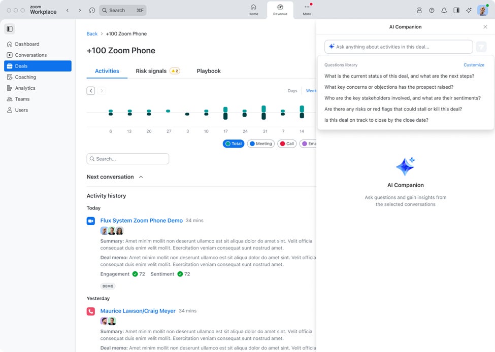
Task: Click the AI Companion send button
Action: click(481, 47)
